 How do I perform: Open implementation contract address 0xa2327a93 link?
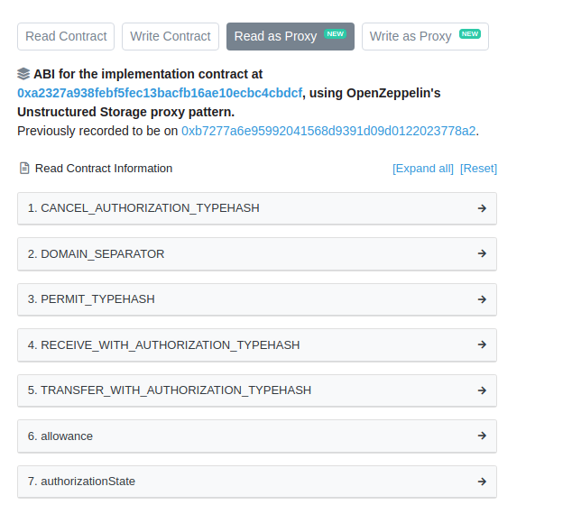pos(160,93)
